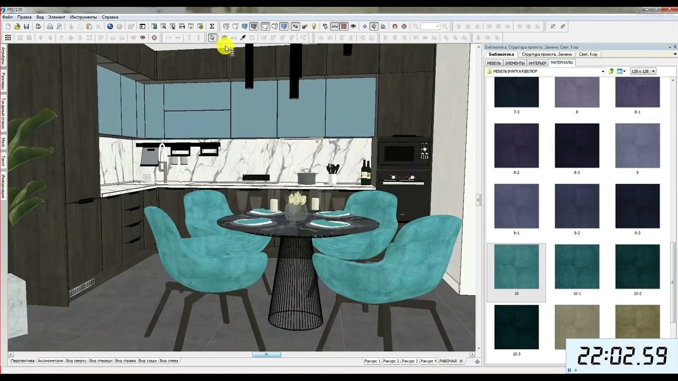Open the library view mode dropdown

[x=621, y=71]
